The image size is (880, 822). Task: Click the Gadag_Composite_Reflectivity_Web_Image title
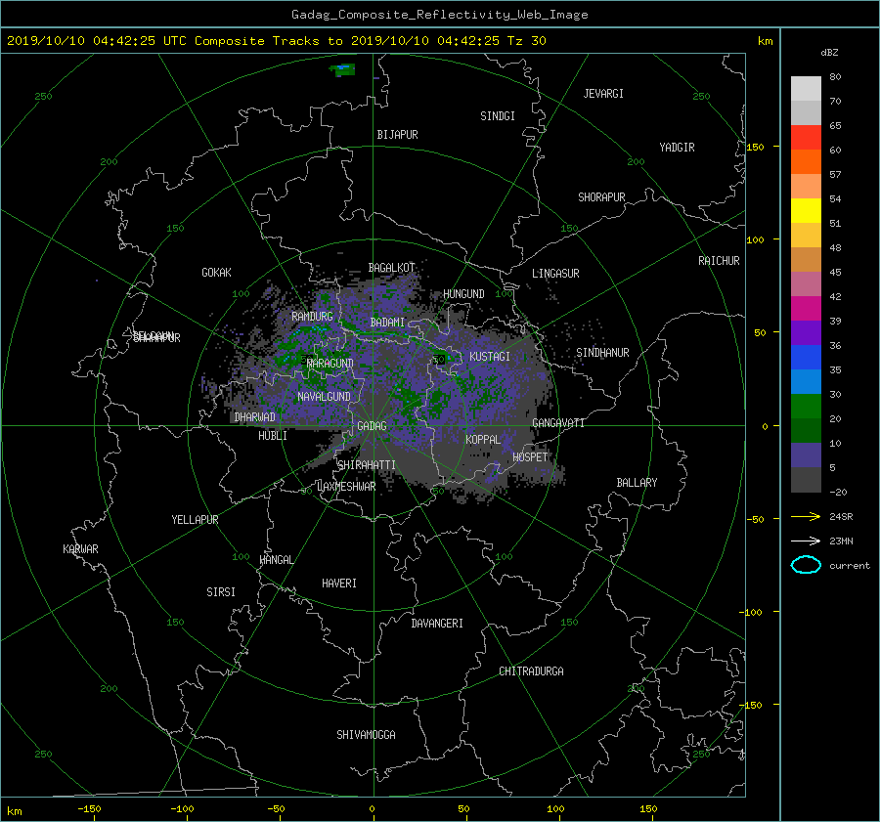click(x=439, y=15)
